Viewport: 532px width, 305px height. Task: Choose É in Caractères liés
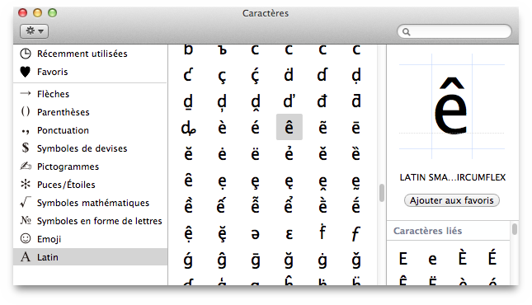pyautogui.click(x=492, y=258)
